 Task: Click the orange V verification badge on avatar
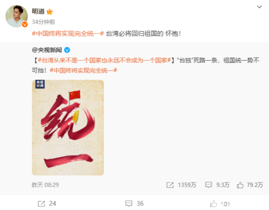point(25,24)
